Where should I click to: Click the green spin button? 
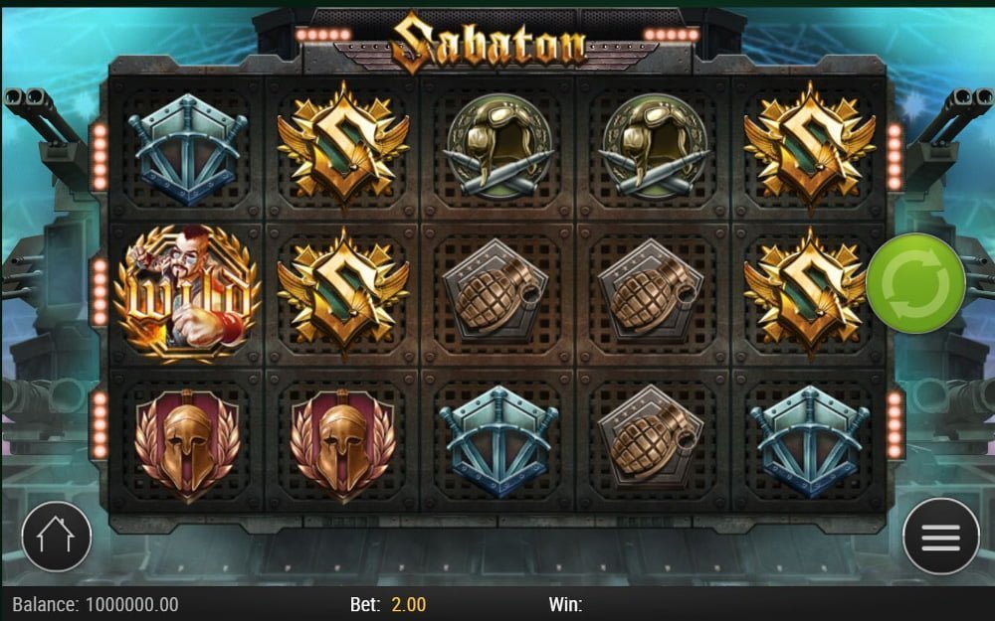click(915, 283)
